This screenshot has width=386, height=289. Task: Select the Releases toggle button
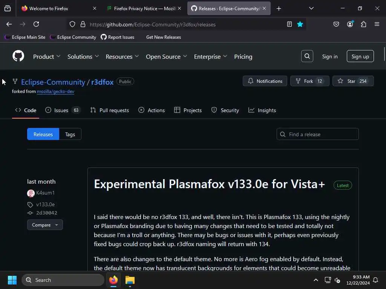click(x=43, y=134)
